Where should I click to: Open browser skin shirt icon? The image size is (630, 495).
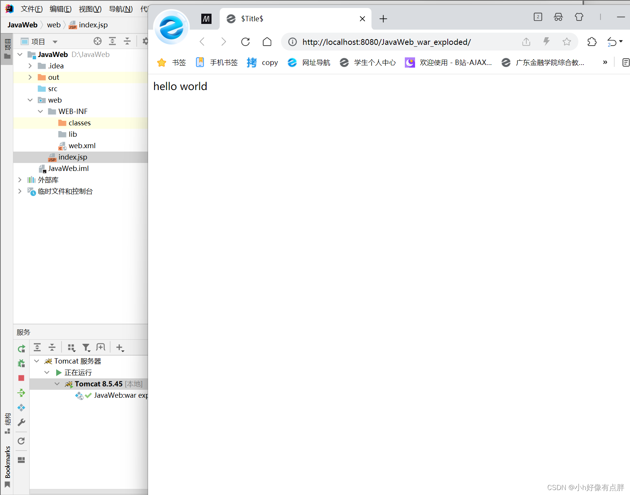(579, 17)
